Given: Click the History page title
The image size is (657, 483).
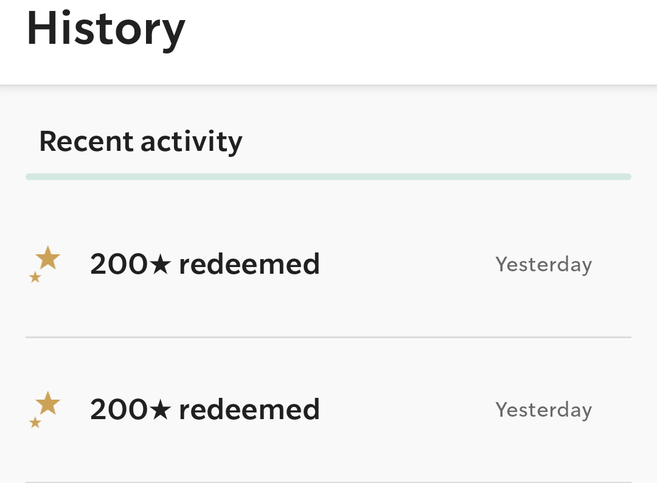Looking at the screenshot, I should click(x=106, y=29).
